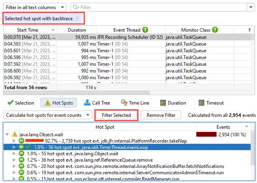The image size is (257, 183).
Task: Select the java.util.TimerThread.mainLoop hot spot row
Action: [x=127, y=147]
